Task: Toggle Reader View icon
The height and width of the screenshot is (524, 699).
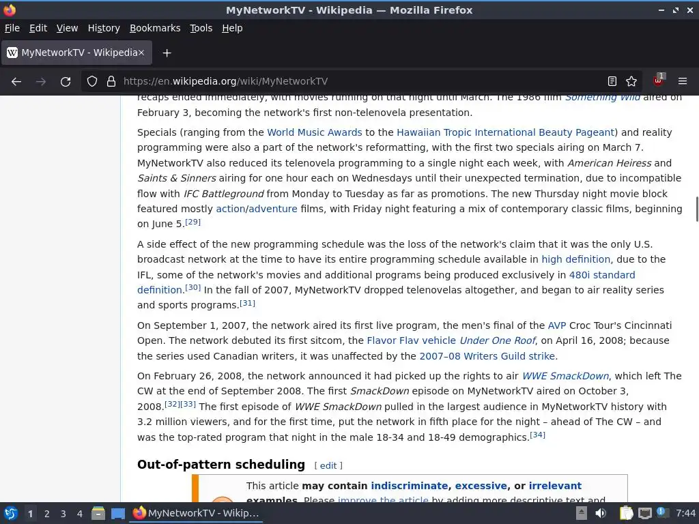Action: (612, 81)
